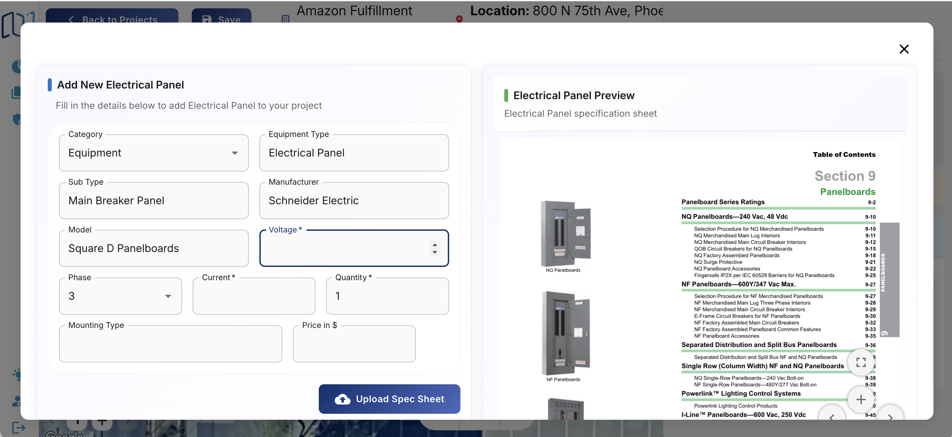Click cloud upload icon on Upload button

[x=342, y=399]
